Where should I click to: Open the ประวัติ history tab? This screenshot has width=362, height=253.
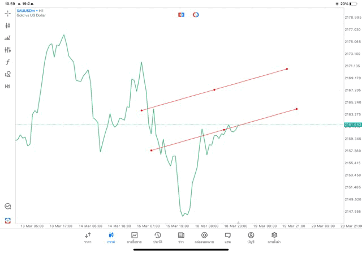coord(158,238)
